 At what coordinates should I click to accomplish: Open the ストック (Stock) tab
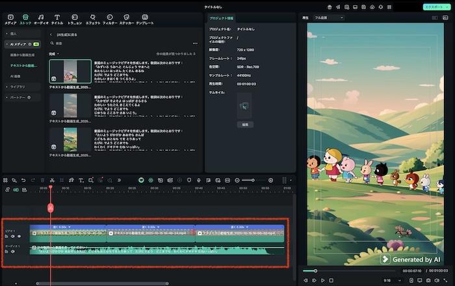tap(25, 19)
